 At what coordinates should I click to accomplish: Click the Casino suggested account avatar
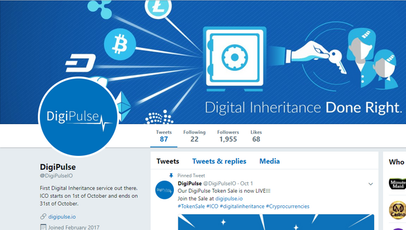point(398,210)
